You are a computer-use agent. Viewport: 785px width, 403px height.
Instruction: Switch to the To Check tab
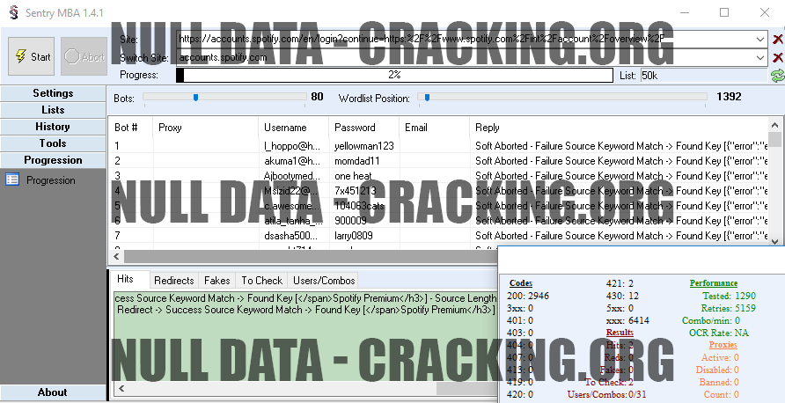click(x=262, y=281)
